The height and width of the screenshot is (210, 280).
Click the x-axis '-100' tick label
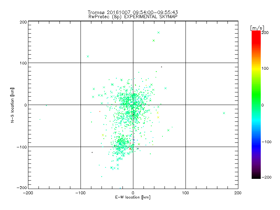coord(80,193)
